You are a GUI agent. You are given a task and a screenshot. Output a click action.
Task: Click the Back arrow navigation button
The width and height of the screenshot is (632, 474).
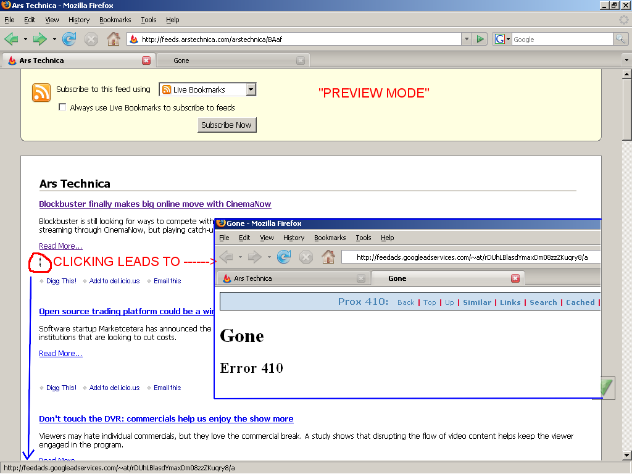pyautogui.click(x=12, y=39)
